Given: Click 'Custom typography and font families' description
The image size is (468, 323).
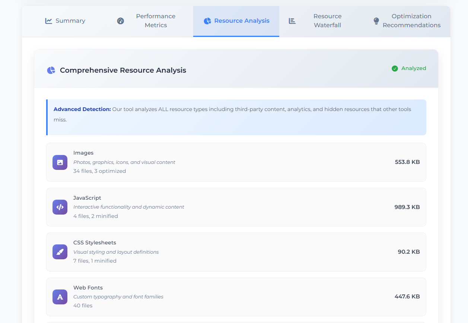Looking at the screenshot, I should pyautogui.click(x=118, y=297).
